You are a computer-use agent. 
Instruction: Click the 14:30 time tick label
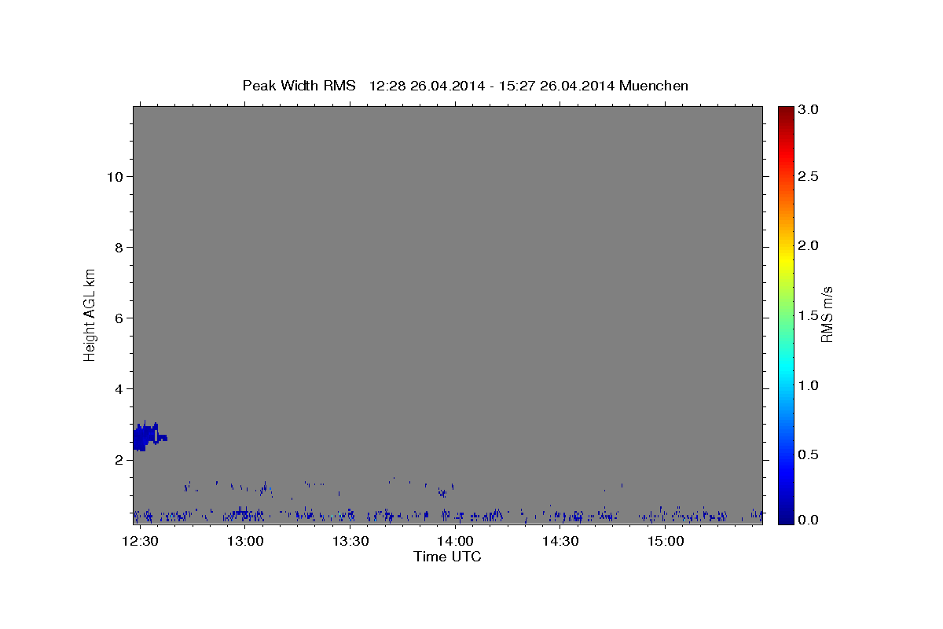(x=560, y=542)
